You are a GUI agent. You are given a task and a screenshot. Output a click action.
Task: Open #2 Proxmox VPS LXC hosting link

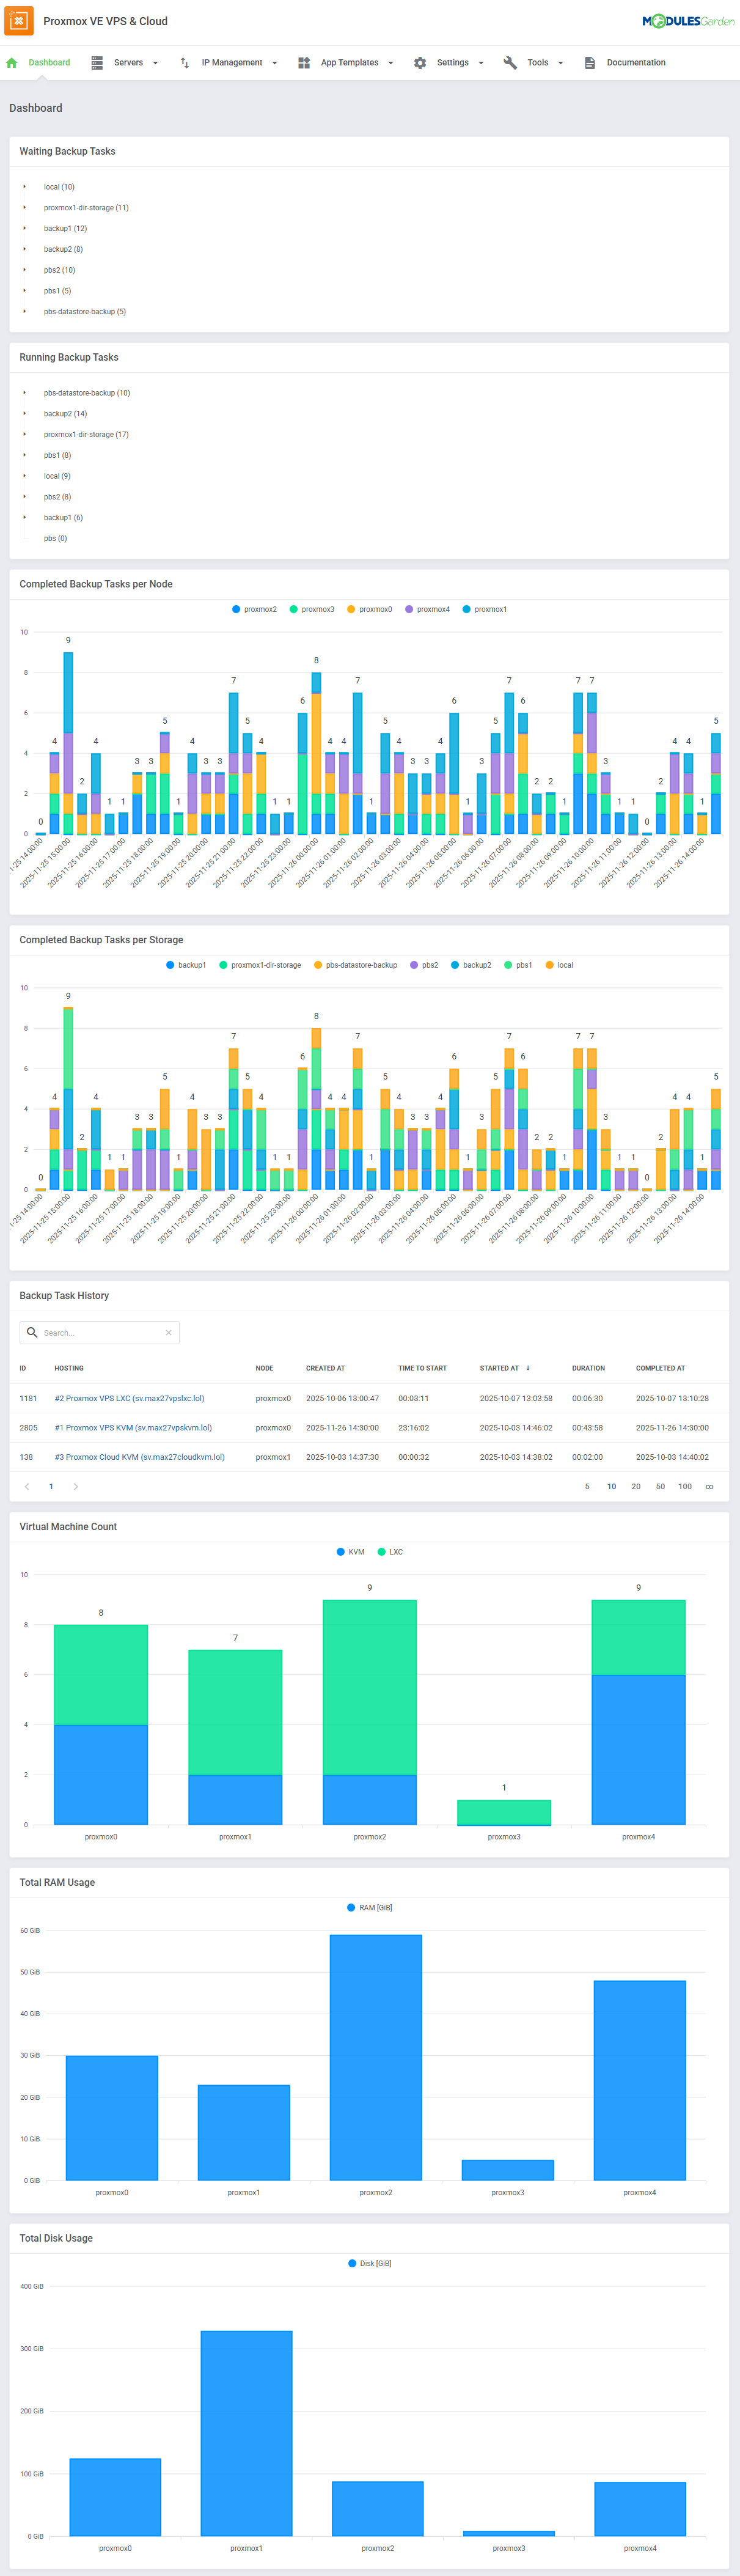click(129, 1398)
